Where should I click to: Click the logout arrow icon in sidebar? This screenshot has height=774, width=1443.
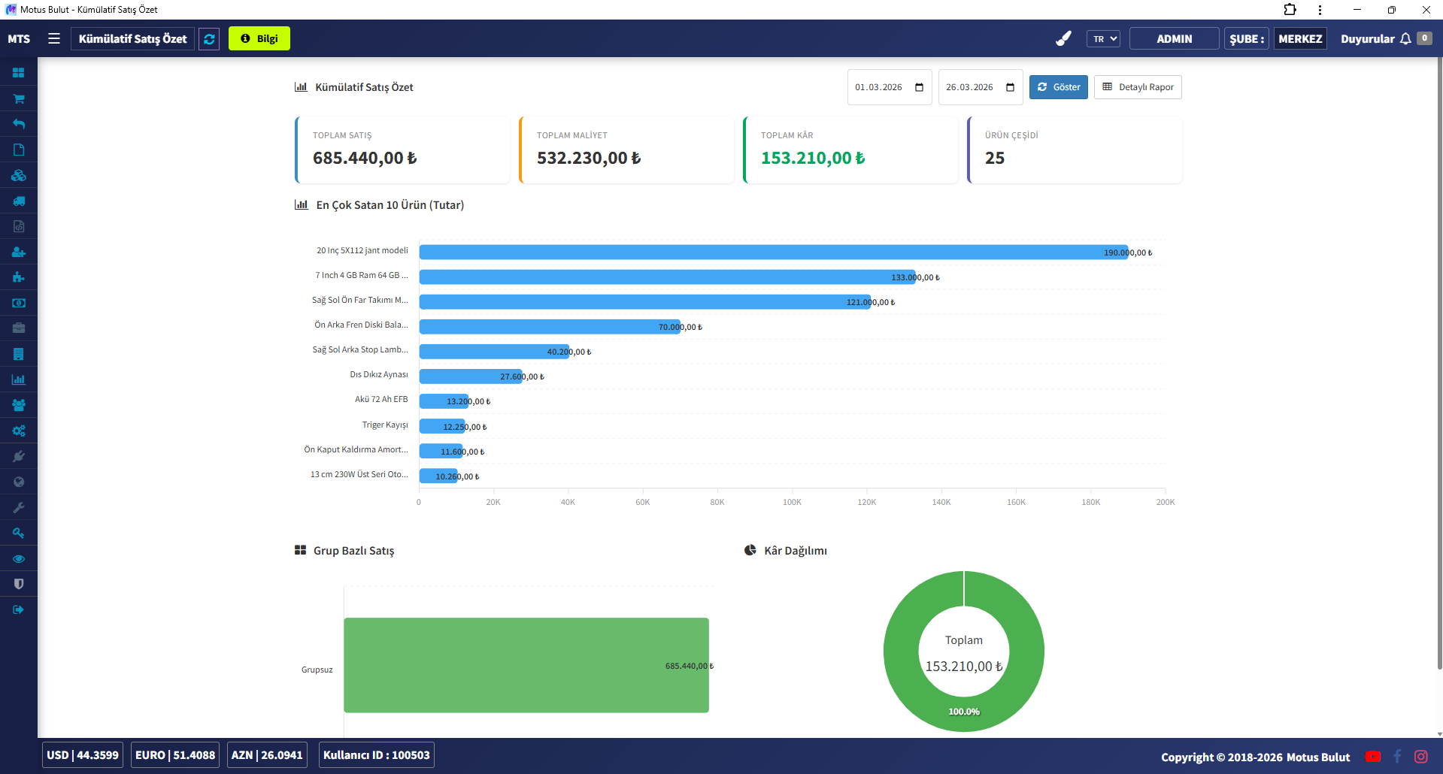coord(19,609)
